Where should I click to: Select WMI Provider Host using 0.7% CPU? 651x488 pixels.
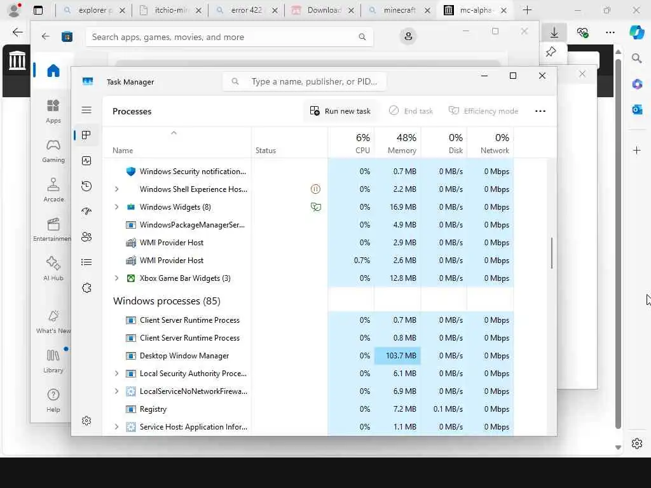308,261
